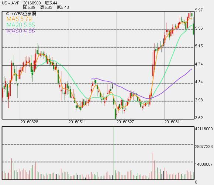Click the 28077333 volume axis label
This screenshot has width=214, height=185.
[204, 147]
